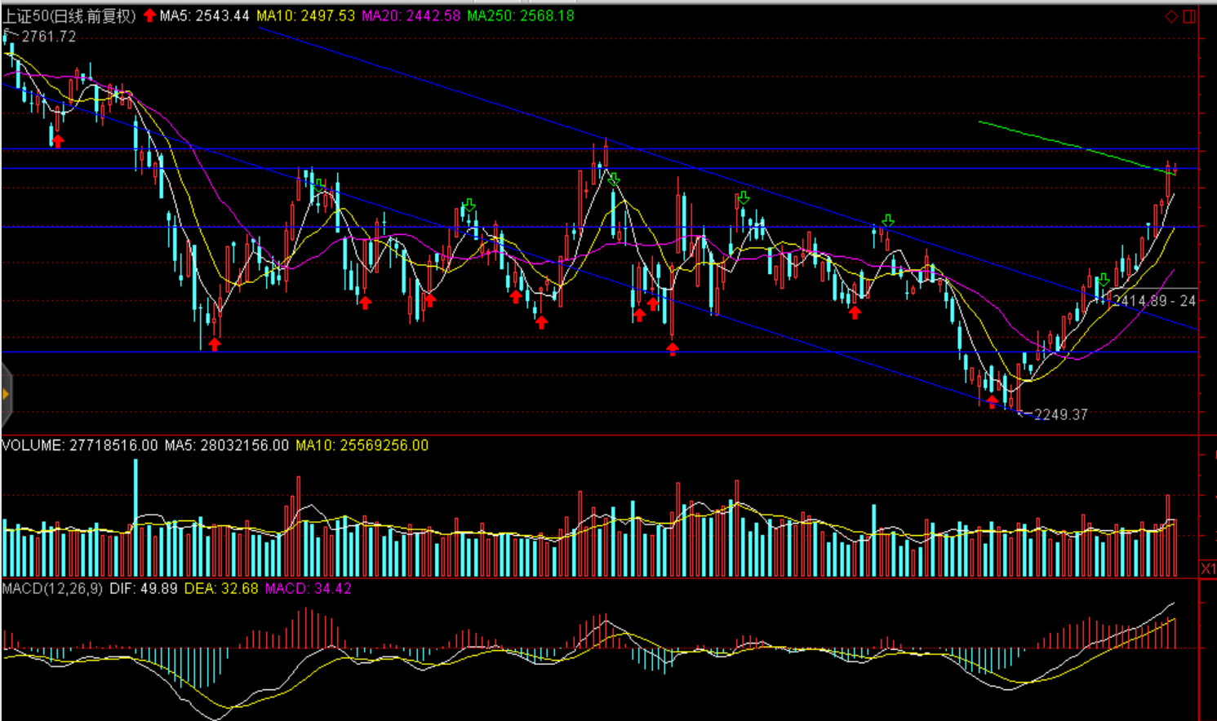Click the tallest cyan volume bar
Screen dimensions: 1217x721
(x=135, y=518)
